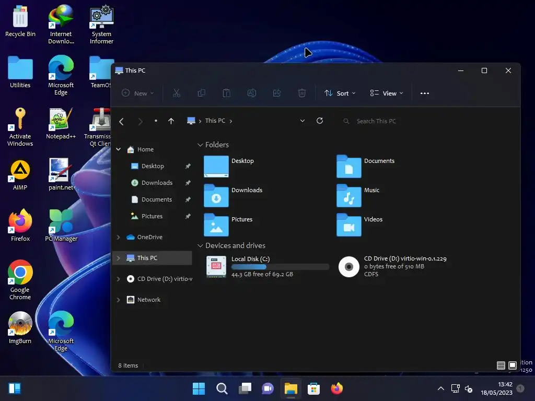Open the Pictures folder in Folders section
Image resolution: width=535 pixels, height=401 pixels.
[x=228, y=225]
